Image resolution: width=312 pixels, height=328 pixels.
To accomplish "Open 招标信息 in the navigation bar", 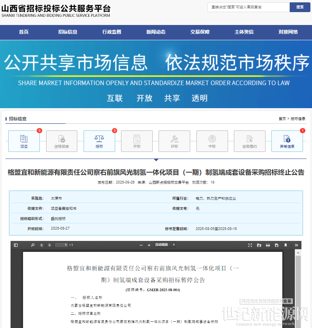I will point(68,32).
